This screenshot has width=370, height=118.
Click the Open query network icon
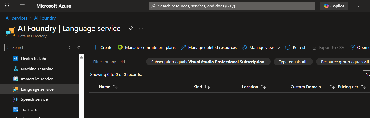click(x=352, y=47)
